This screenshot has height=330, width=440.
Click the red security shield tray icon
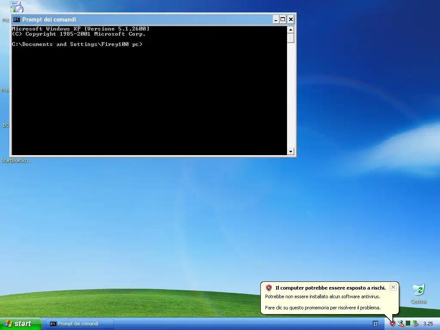(x=392, y=324)
